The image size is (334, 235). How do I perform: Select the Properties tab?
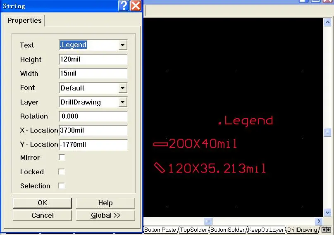coord(24,20)
